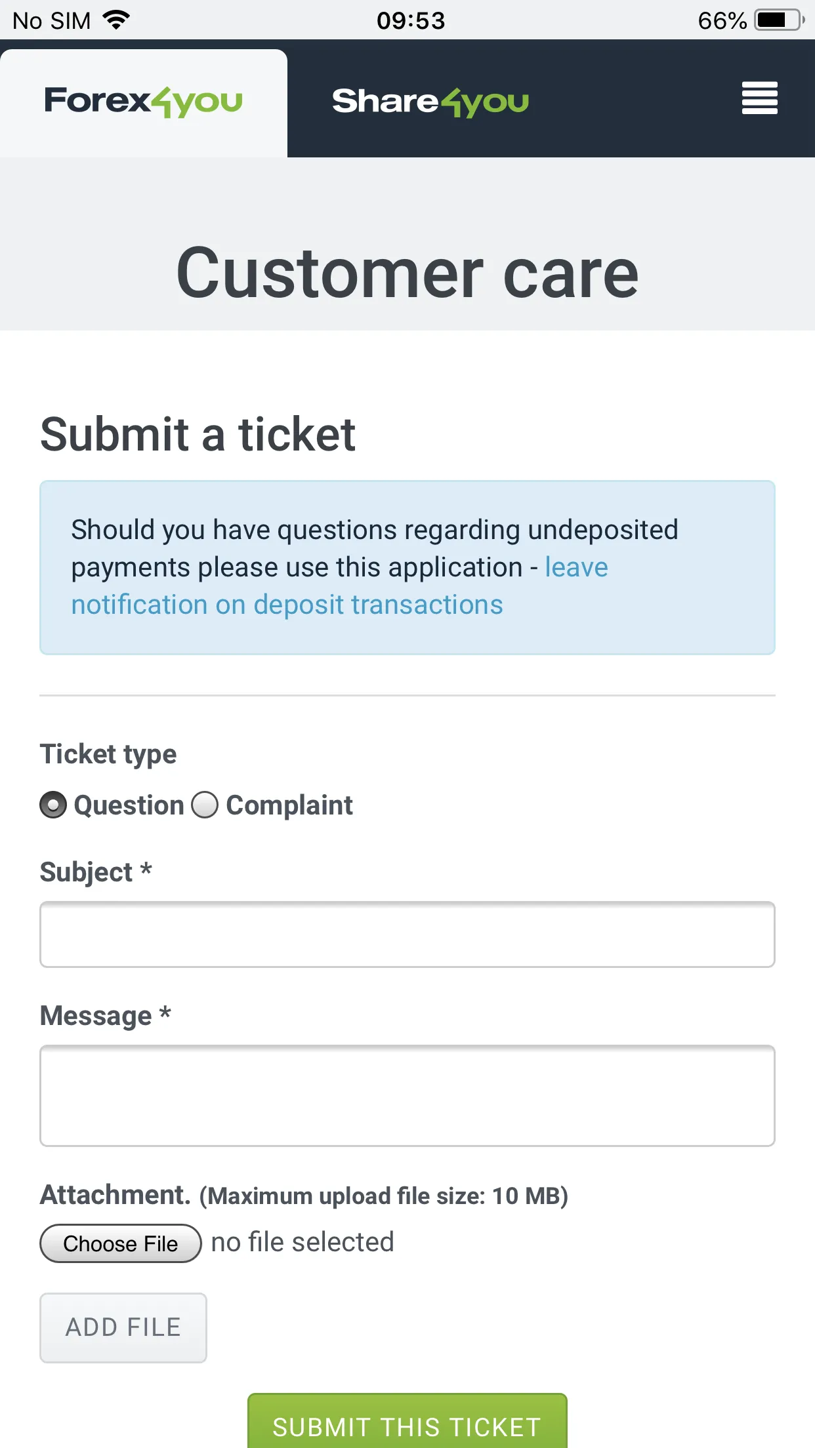Click the Question label text
Screen dimensions: 815x1448
(129, 805)
